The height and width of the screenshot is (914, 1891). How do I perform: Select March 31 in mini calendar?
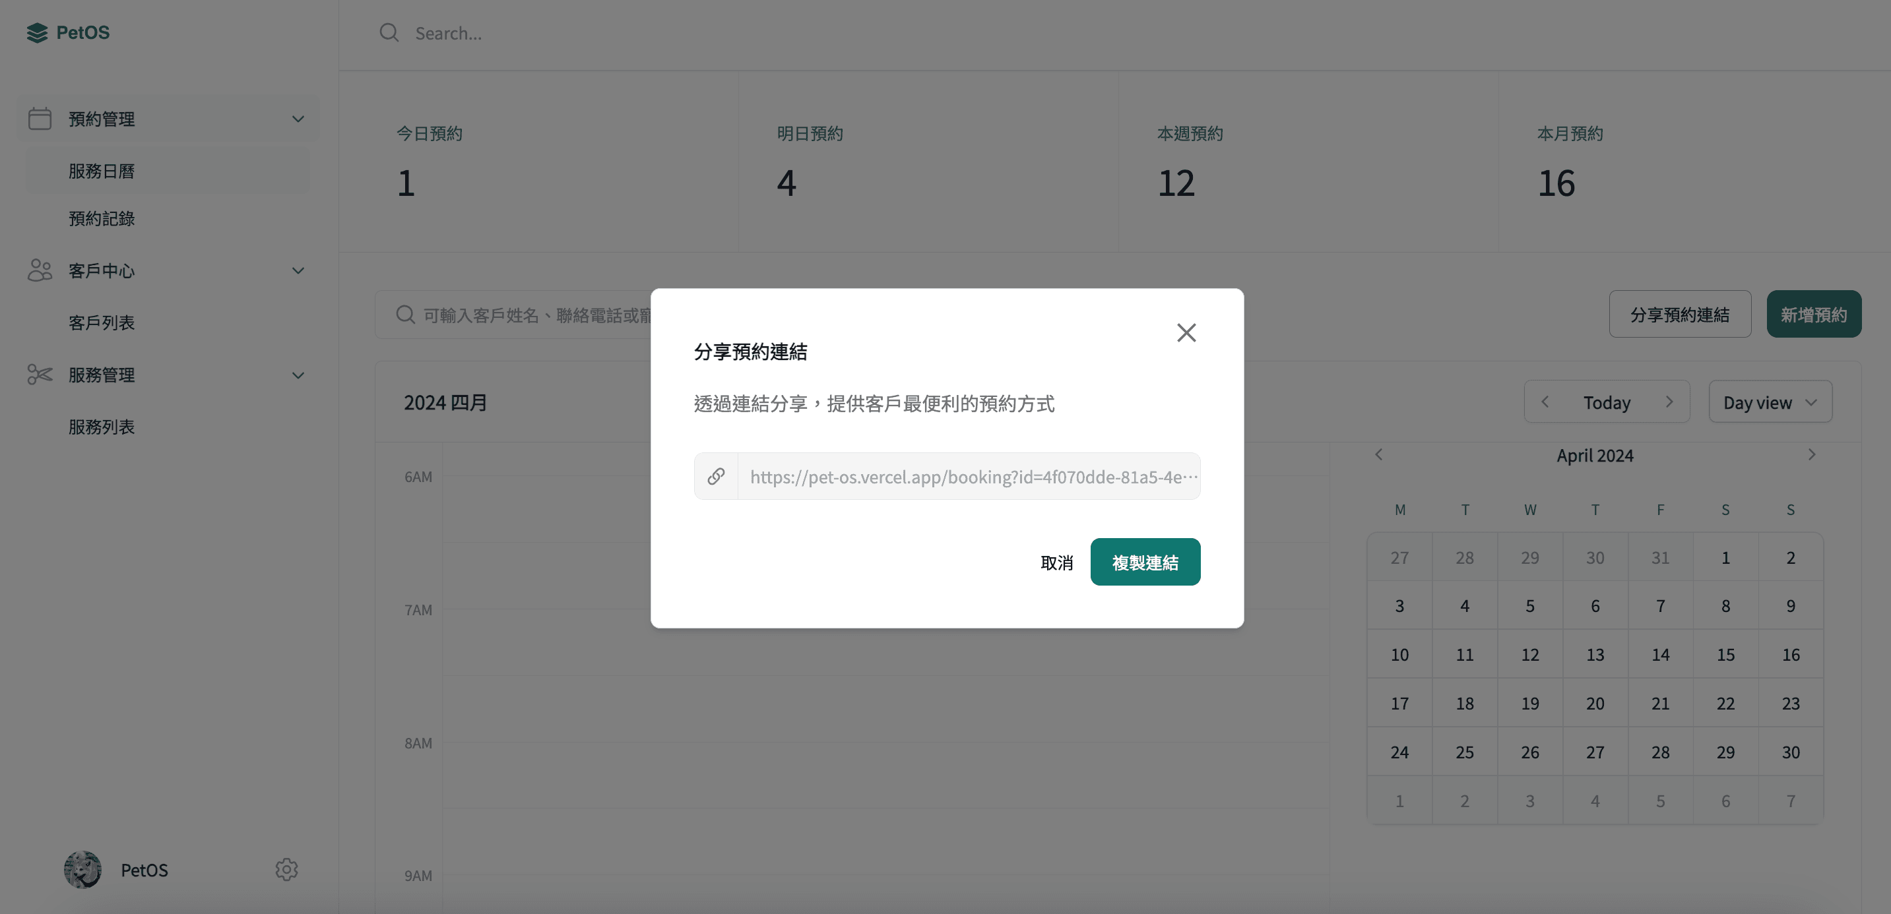click(1660, 557)
